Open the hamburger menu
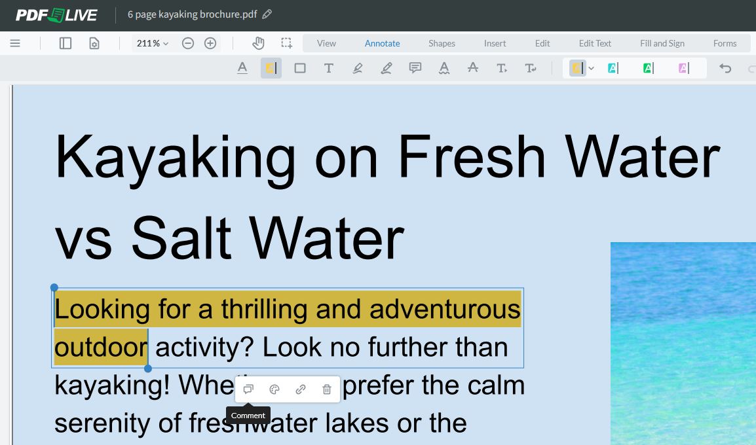The height and width of the screenshot is (445, 756). (15, 43)
